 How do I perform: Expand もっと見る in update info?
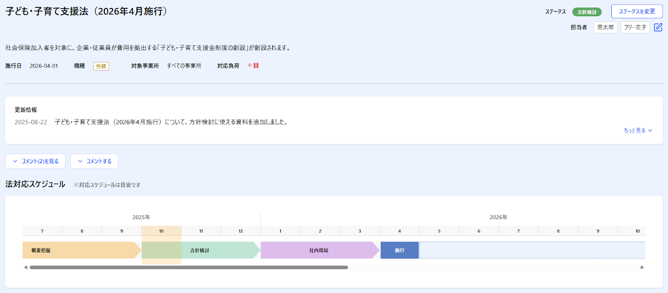638,131
